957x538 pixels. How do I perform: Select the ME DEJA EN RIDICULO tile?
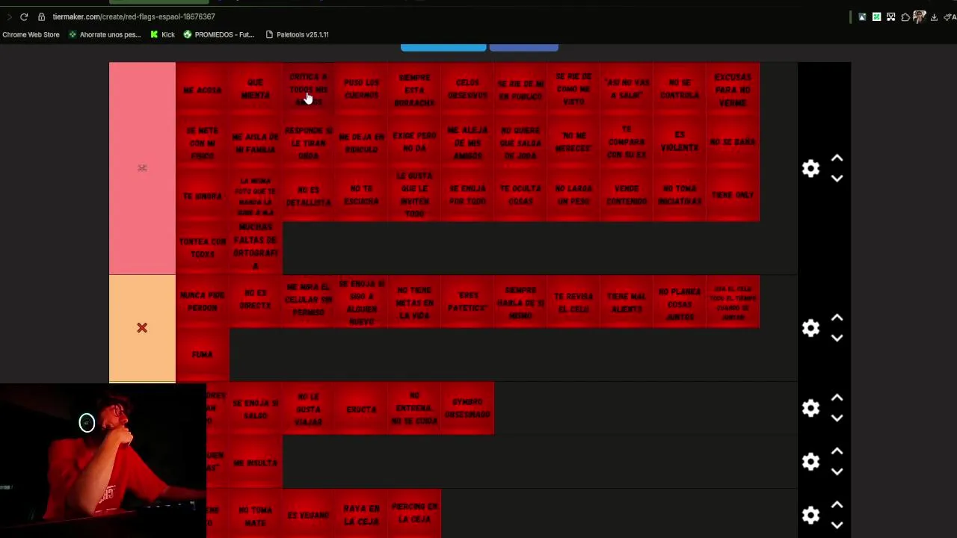pyautogui.click(x=362, y=142)
